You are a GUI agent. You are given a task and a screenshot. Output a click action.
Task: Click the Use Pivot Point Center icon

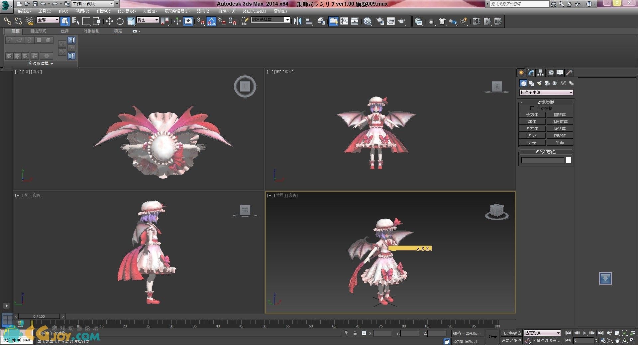tap(165, 21)
